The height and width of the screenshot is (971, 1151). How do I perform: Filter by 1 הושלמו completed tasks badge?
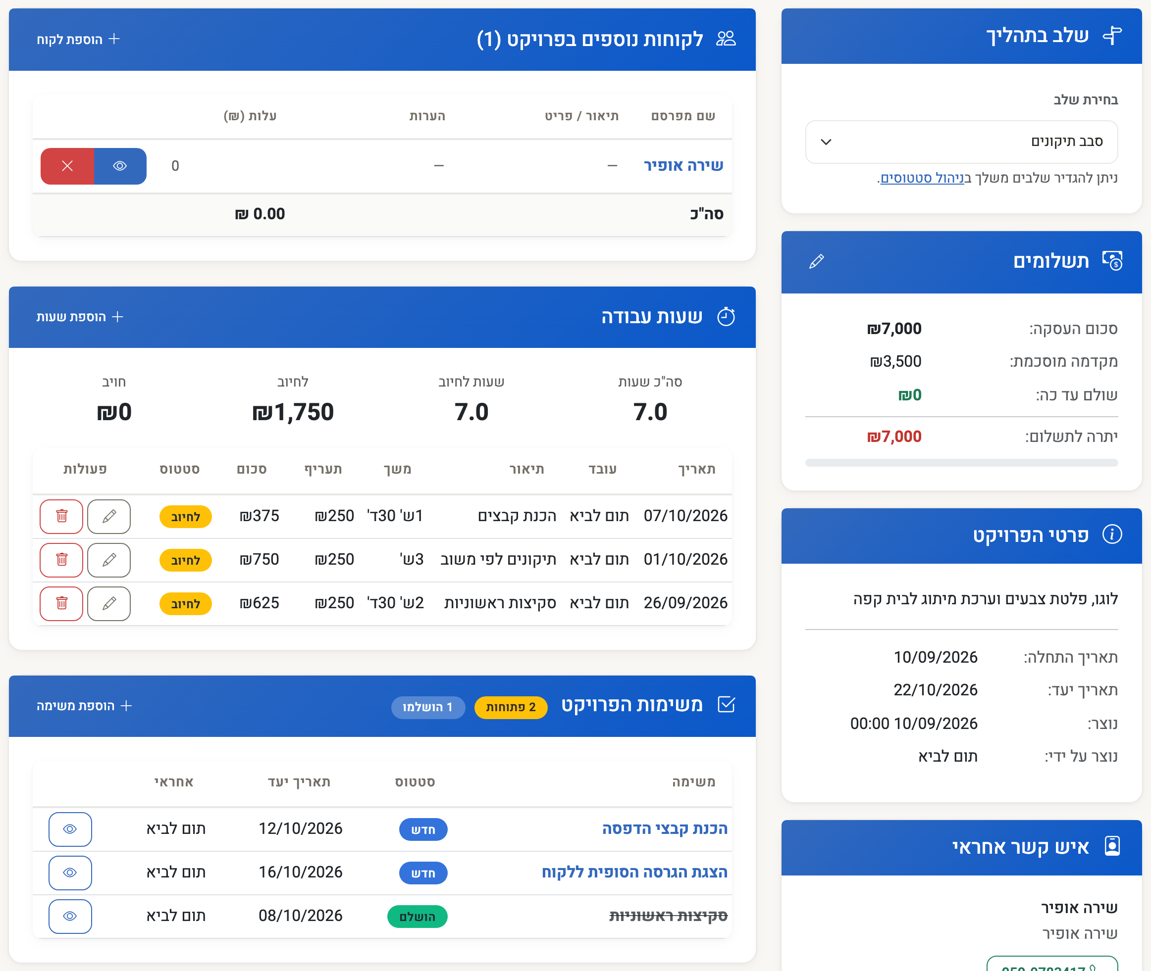428,707
